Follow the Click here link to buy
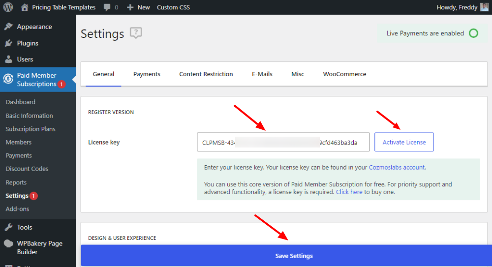492x267 pixels. [349, 192]
